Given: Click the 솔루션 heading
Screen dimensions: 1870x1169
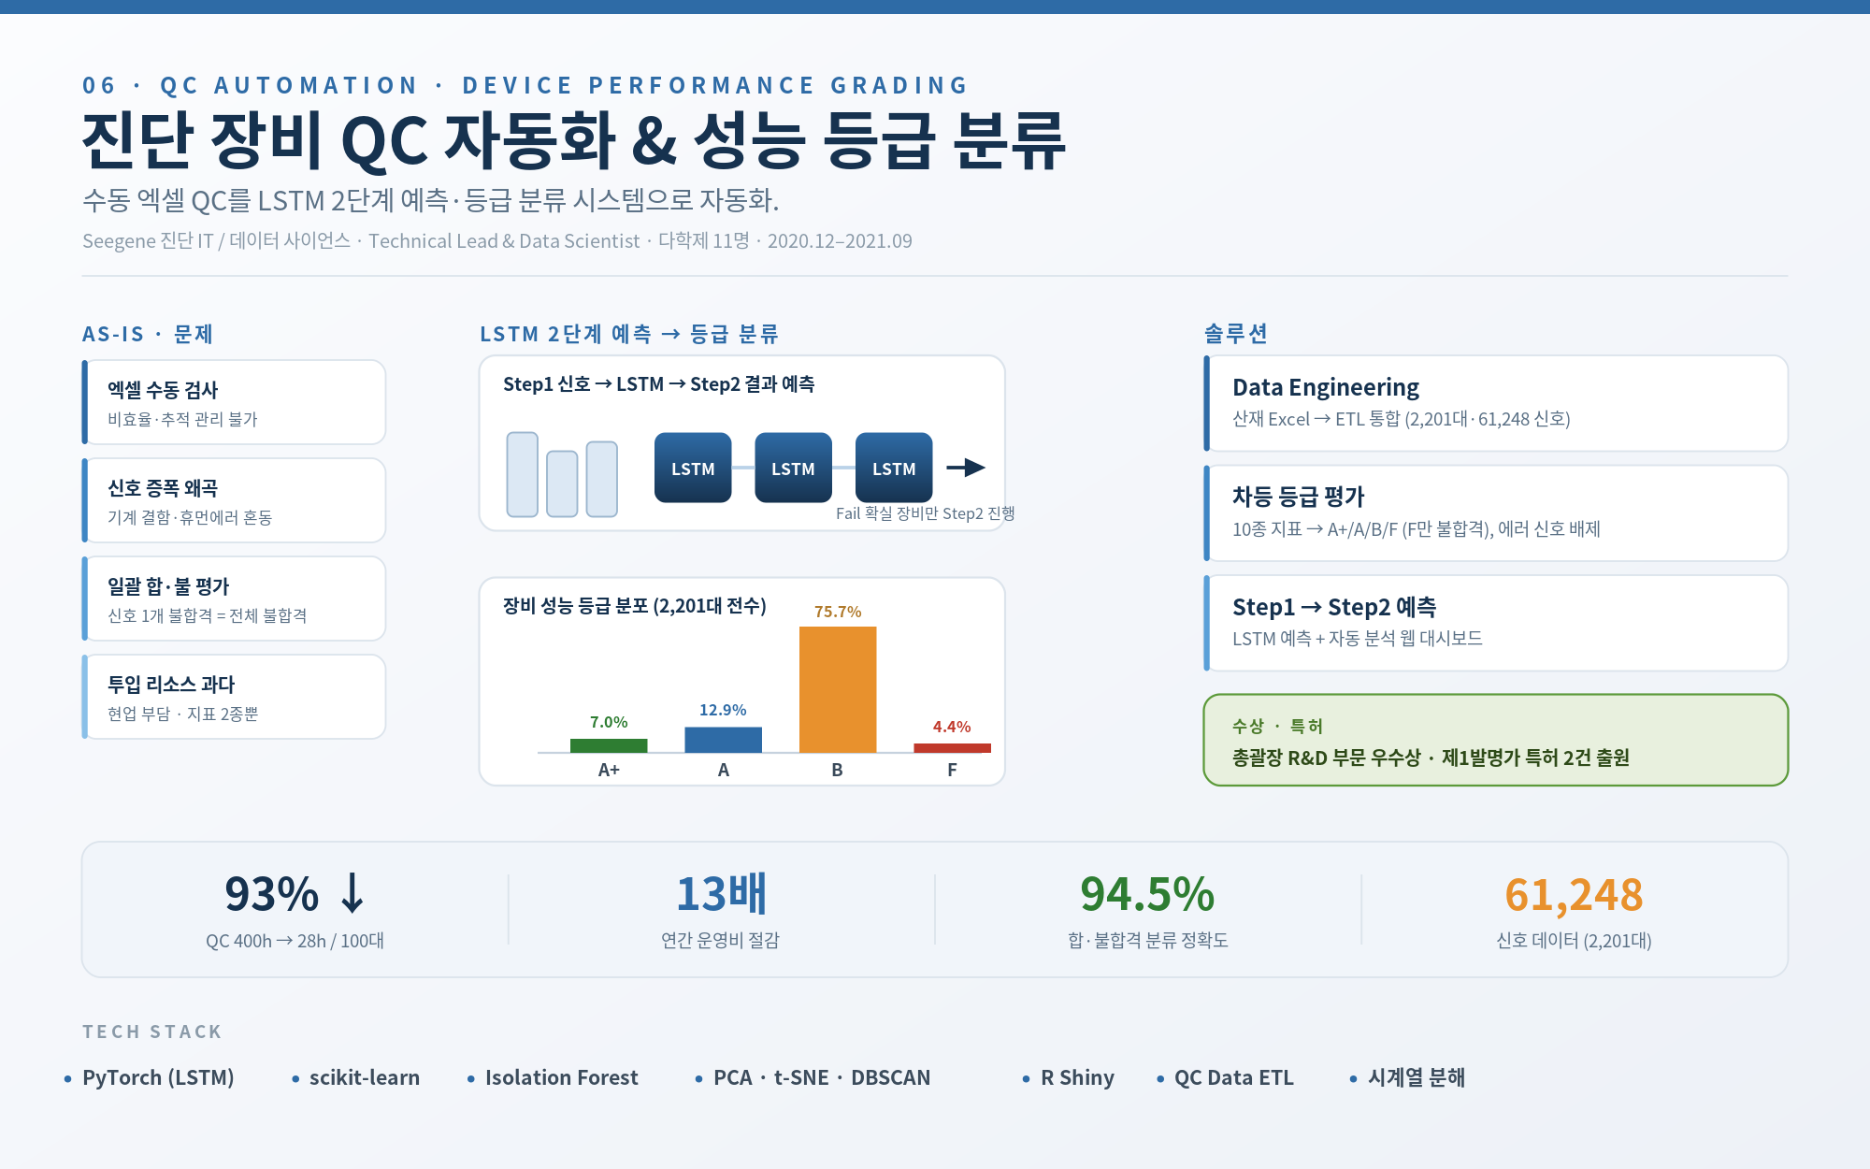Looking at the screenshot, I should pos(1236,334).
